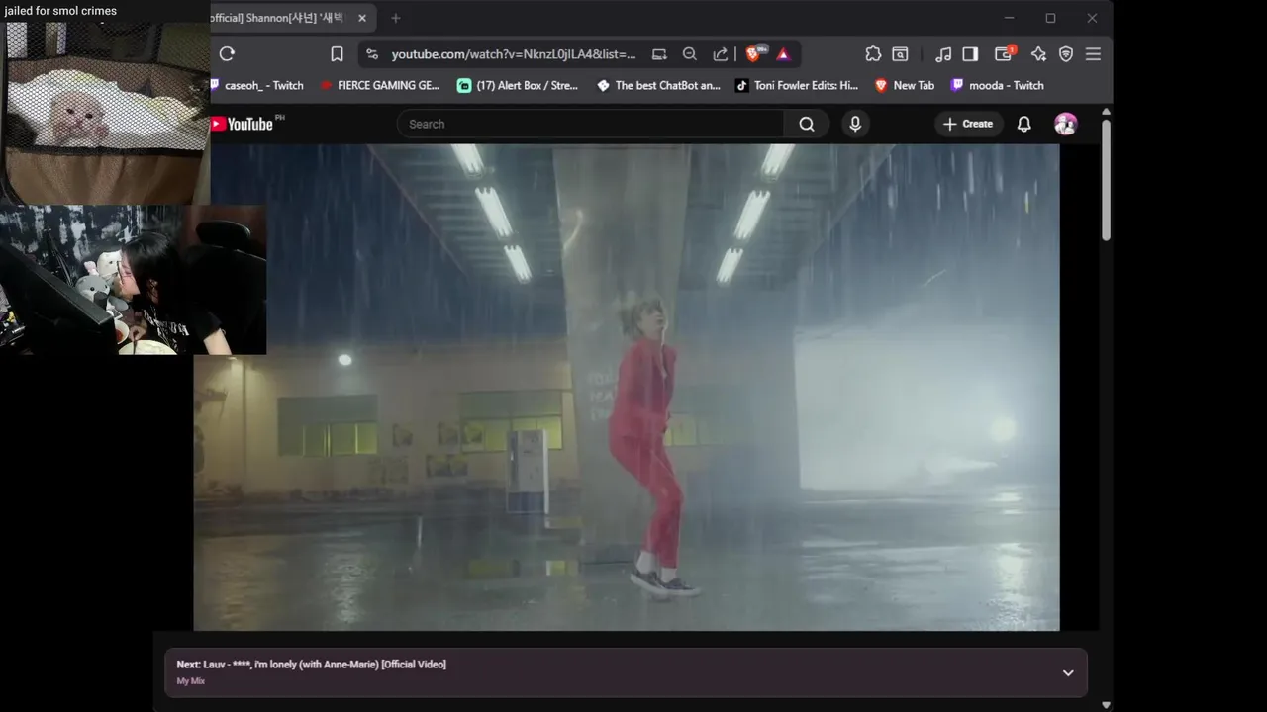Open the YouTube account avatar menu
Viewport: 1267px width, 712px height.
1066,124
